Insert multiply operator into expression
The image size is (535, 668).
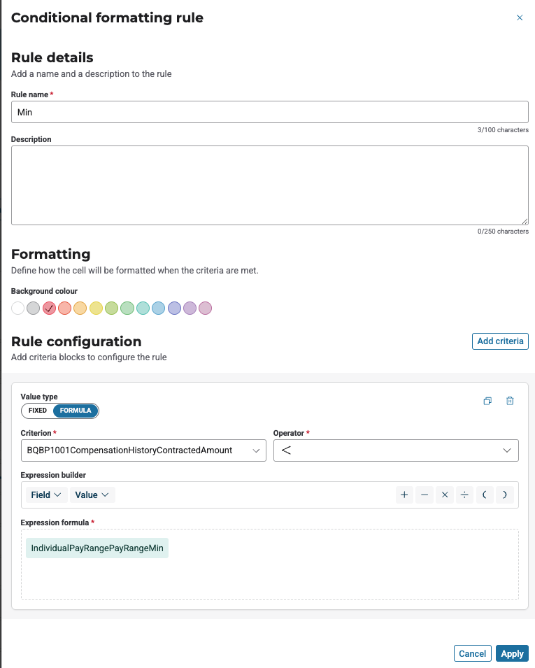(x=444, y=495)
